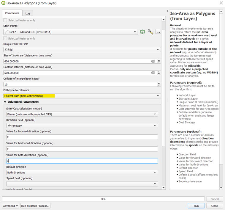Click the Size of Iso-Area spinner arrows
Viewport: 225px width, 210px height.
(159, 61)
